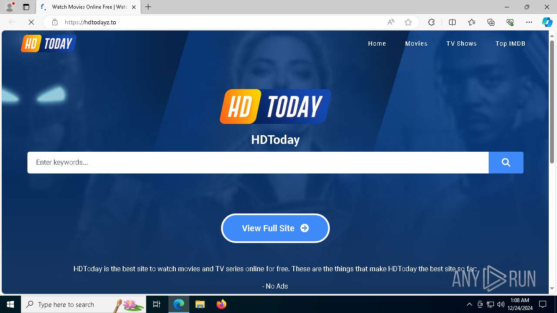Open browser profile avatar
Screen dimensions: 557x313
point(10,7)
